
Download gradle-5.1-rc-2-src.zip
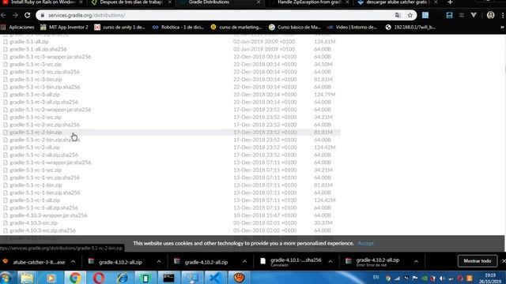36,118
